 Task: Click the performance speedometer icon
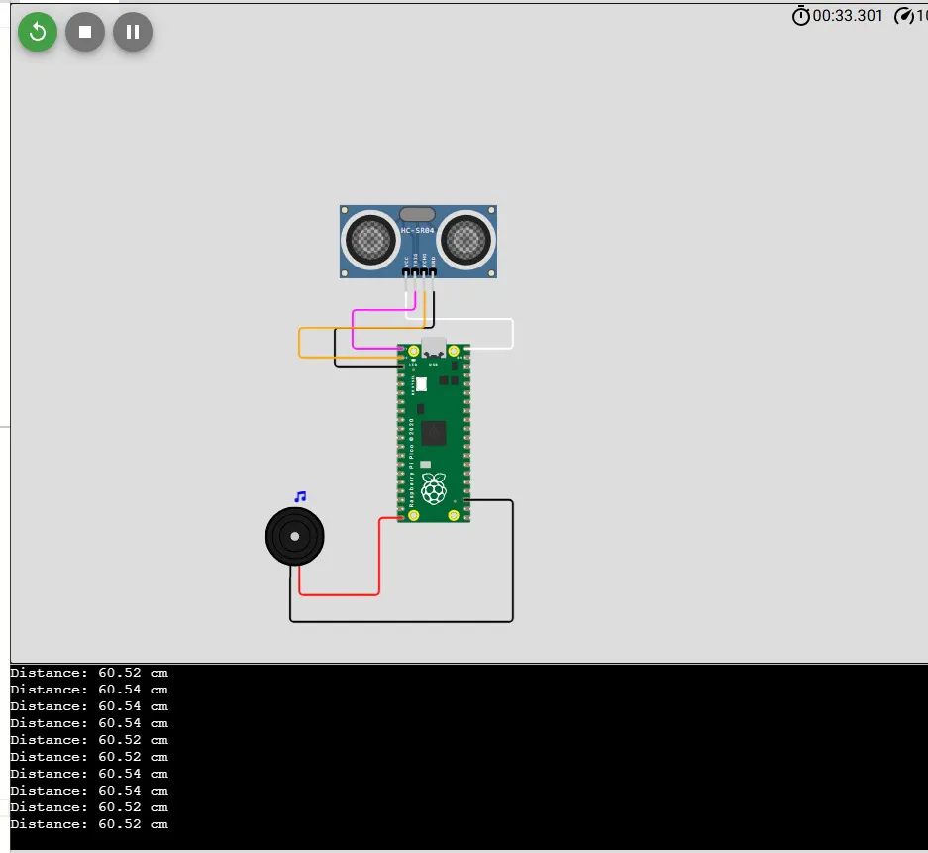tap(903, 16)
